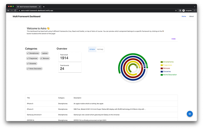
Task: Click the Groceries legend color swatch
Action: click(x=162, y=71)
